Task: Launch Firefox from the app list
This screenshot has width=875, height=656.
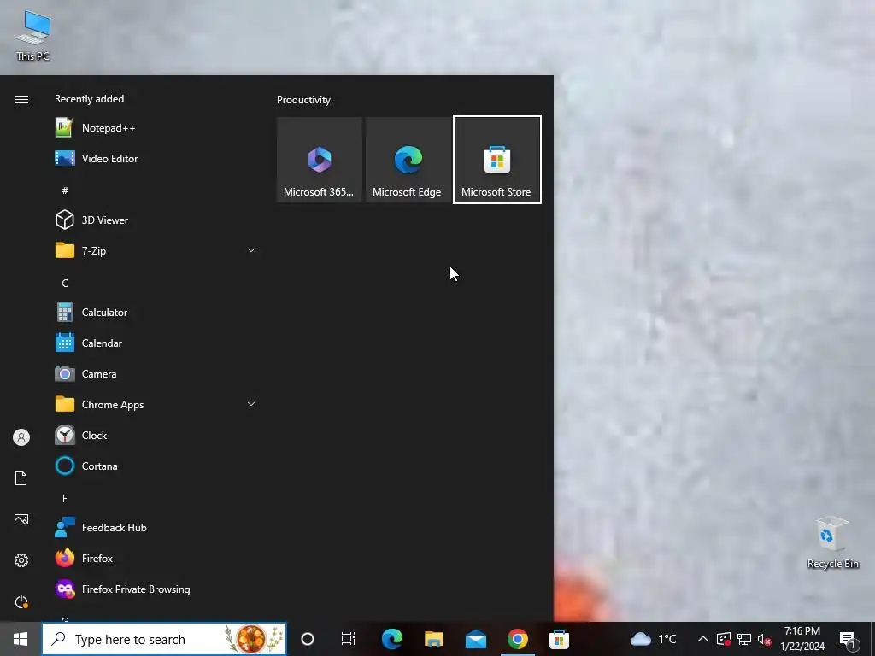Action: coord(156,559)
